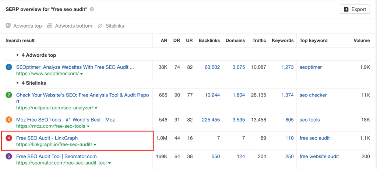Click the Top keyword column header
This screenshot has height=169, width=377.
[314, 41]
